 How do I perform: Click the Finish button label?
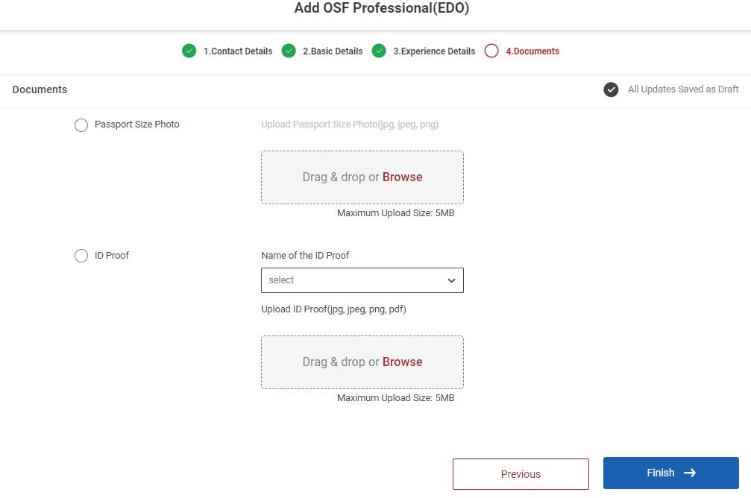tap(661, 473)
